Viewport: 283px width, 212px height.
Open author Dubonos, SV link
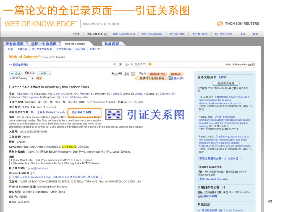click(167, 94)
